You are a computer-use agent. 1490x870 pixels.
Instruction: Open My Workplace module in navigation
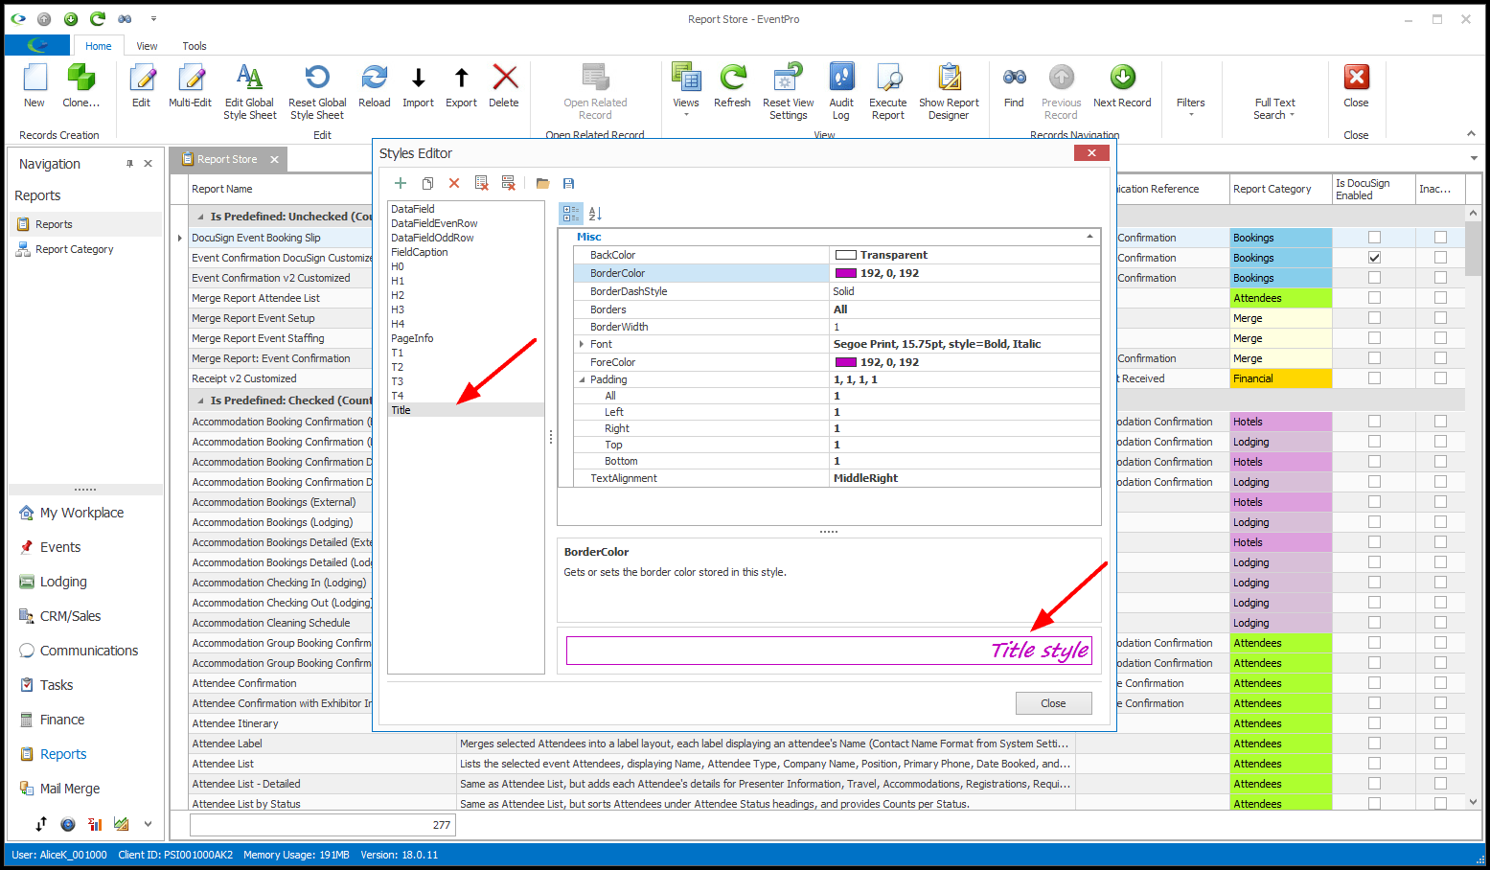[82, 513]
